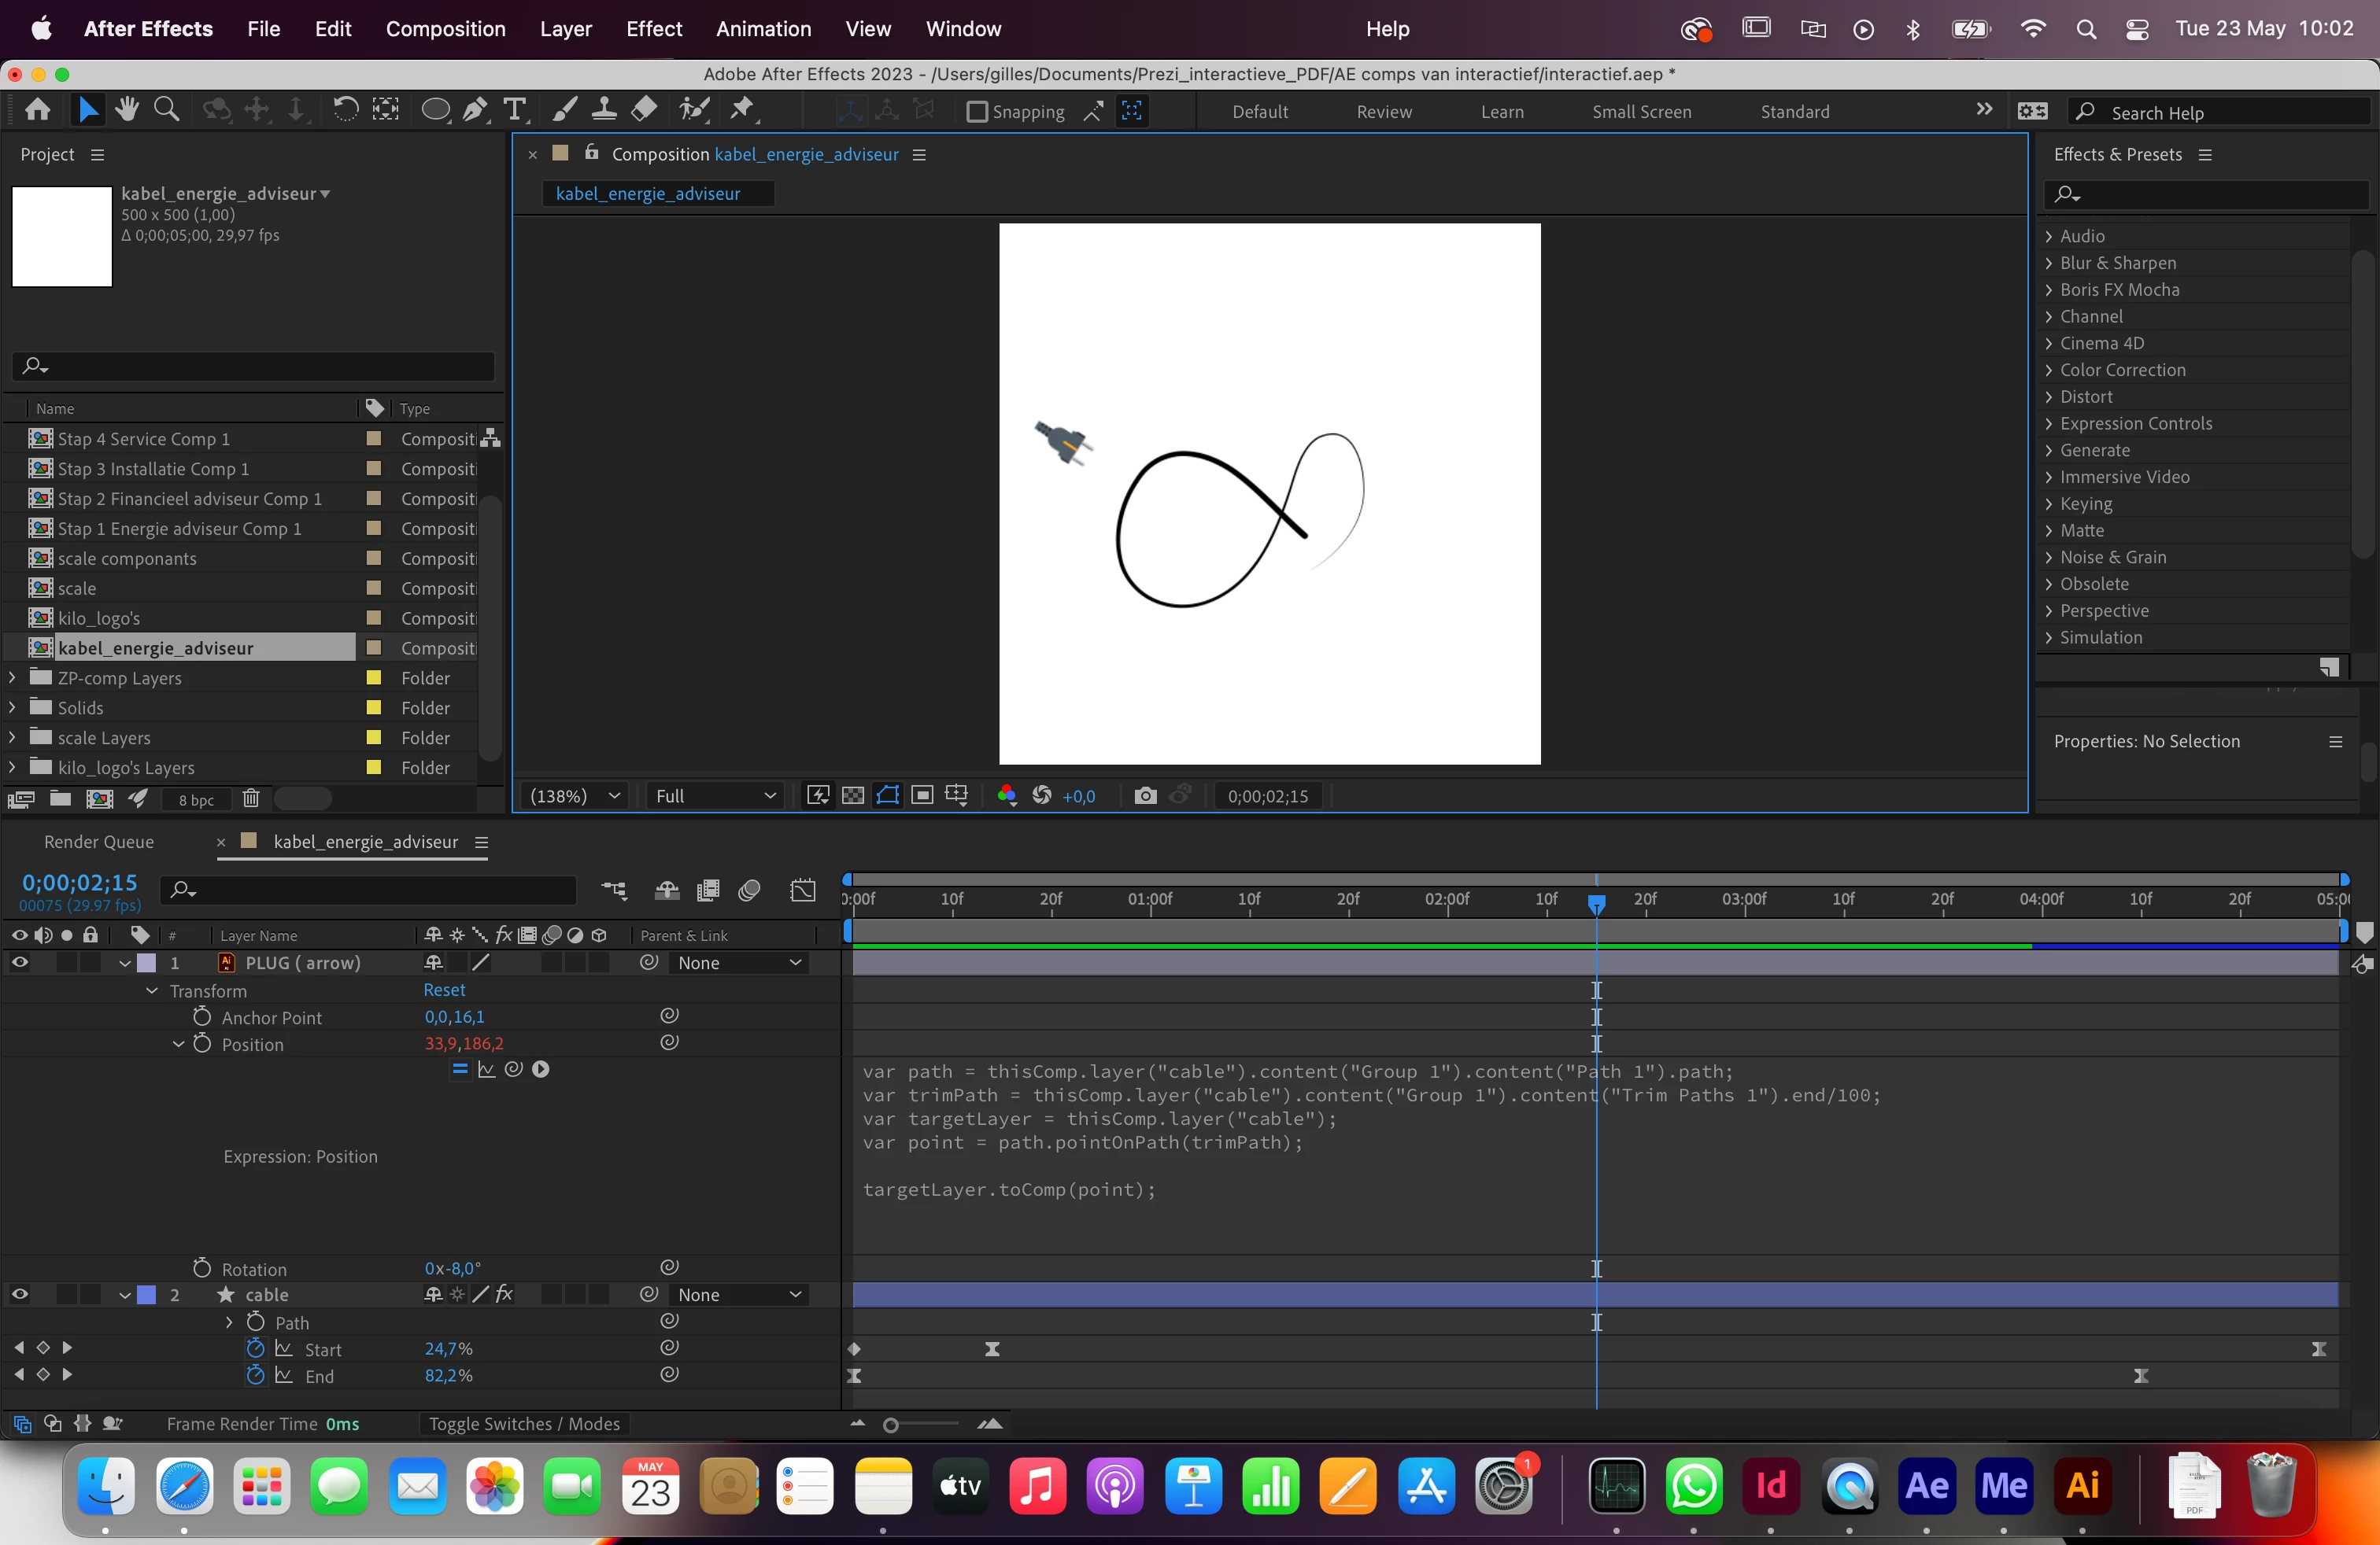Delete selected project item with trash icon

251,798
